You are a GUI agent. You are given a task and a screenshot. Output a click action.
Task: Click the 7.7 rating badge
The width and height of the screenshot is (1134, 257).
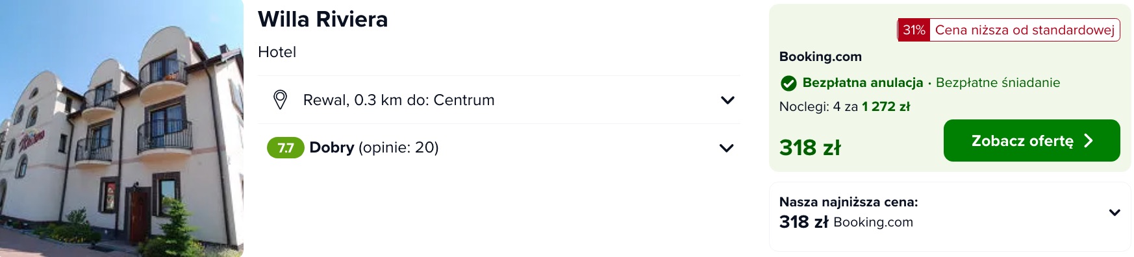click(286, 148)
